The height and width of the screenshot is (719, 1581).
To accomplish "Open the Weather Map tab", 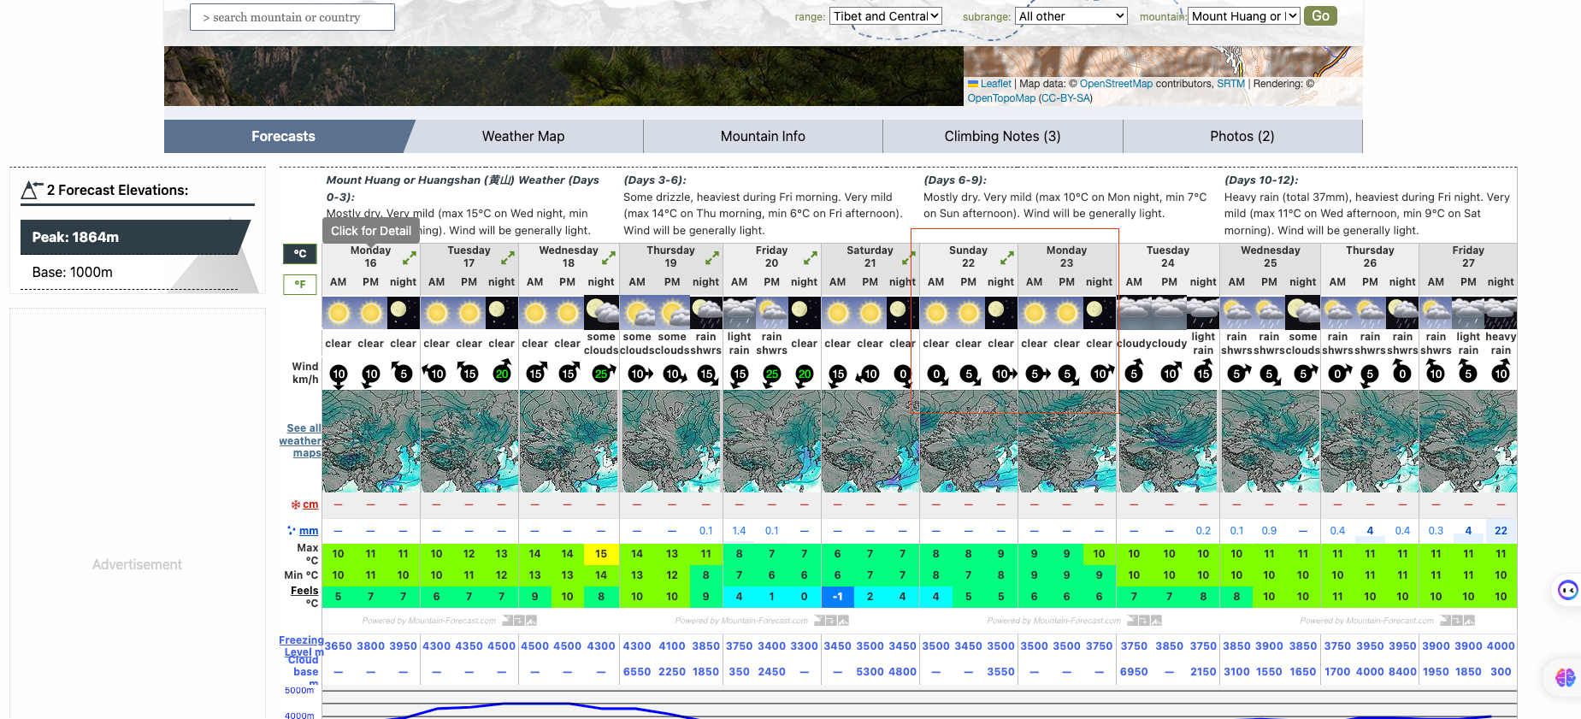I will (x=523, y=136).
